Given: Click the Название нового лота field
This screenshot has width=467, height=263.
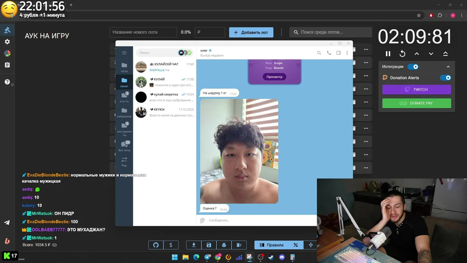Looking at the screenshot, I should [x=143, y=32].
